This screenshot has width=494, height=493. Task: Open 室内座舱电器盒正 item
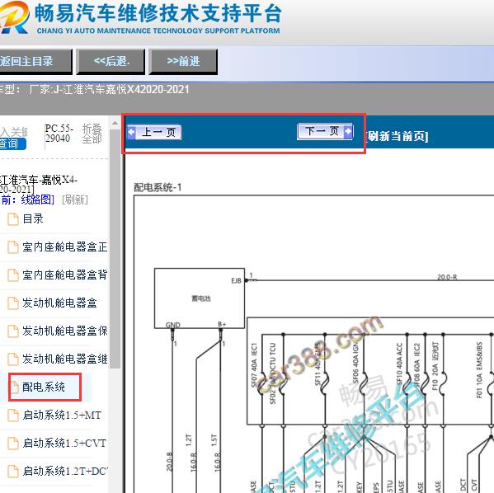point(65,246)
